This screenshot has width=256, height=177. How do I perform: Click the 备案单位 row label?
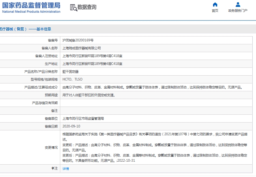point(51,119)
